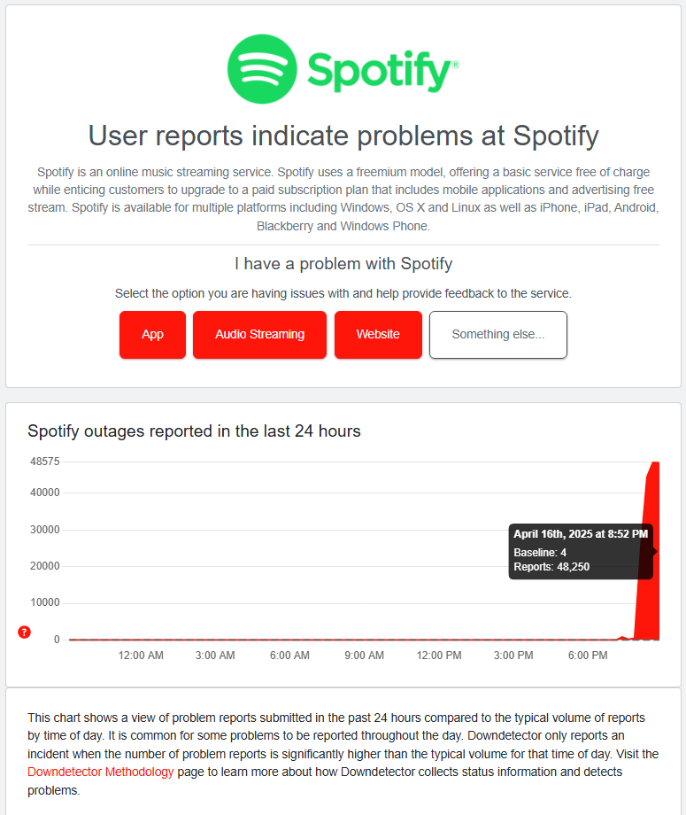686x815 pixels.
Task: Click the 3:00 PM time axis label
Action: pyautogui.click(x=513, y=656)
